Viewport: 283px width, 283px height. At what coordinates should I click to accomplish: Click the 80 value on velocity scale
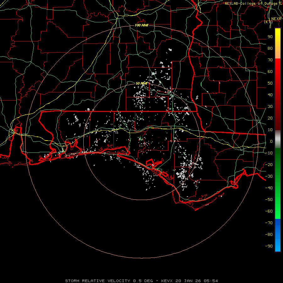(270, 48)
